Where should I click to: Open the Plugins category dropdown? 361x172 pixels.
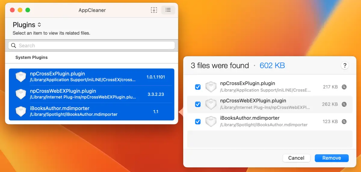click(x=27, y=25)
